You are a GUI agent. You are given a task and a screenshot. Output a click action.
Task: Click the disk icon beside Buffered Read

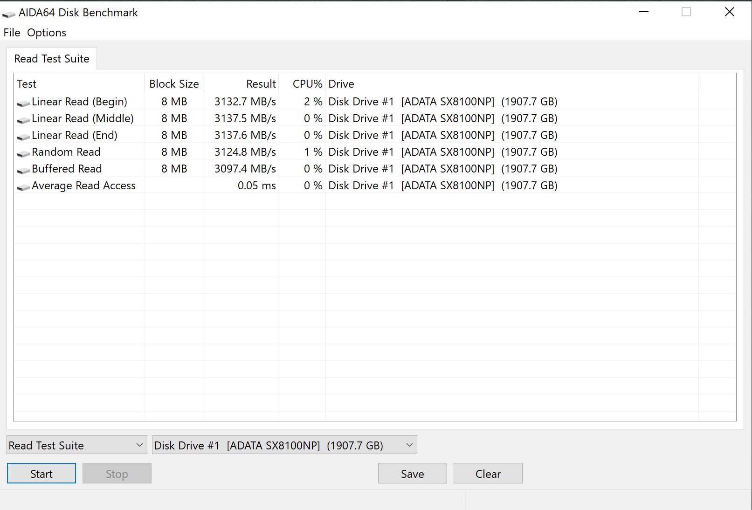[23, 170]
